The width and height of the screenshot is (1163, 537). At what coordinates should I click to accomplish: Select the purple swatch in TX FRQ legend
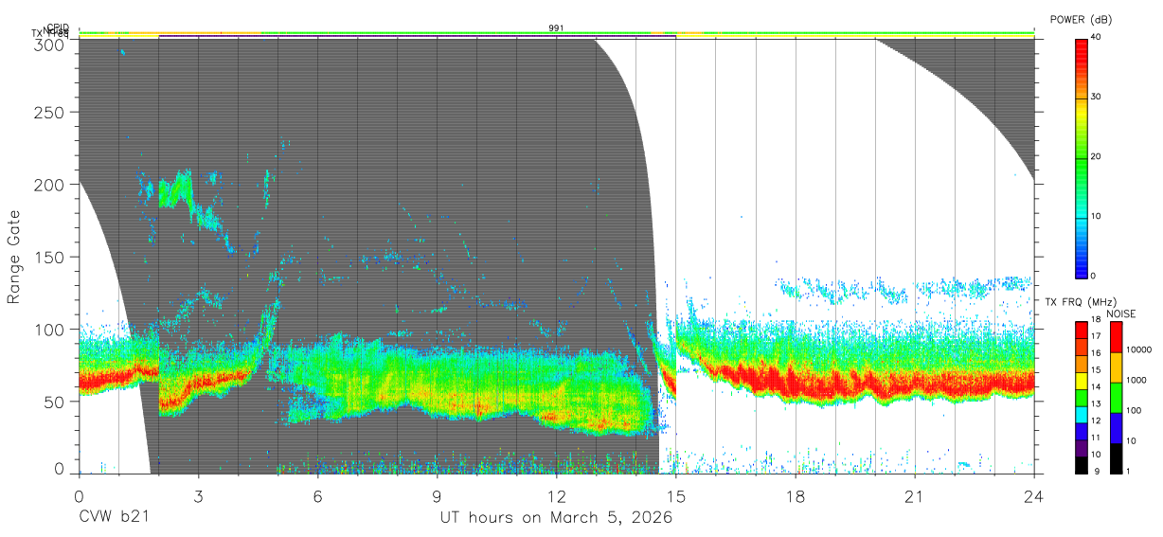pyautogui.click(x=1082, y=449)
